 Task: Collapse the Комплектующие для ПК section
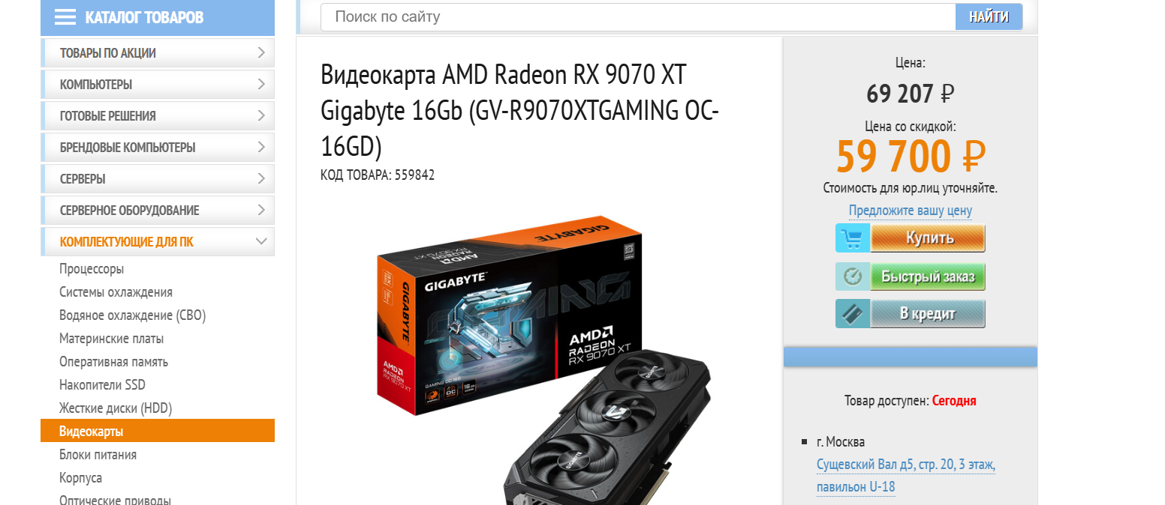tap(261, 241)
